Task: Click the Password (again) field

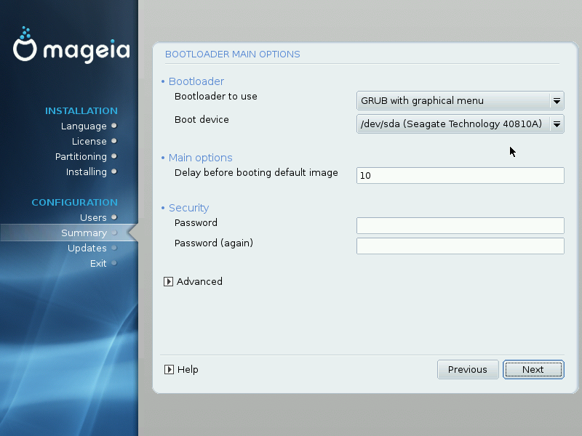Action: (461, 246)
